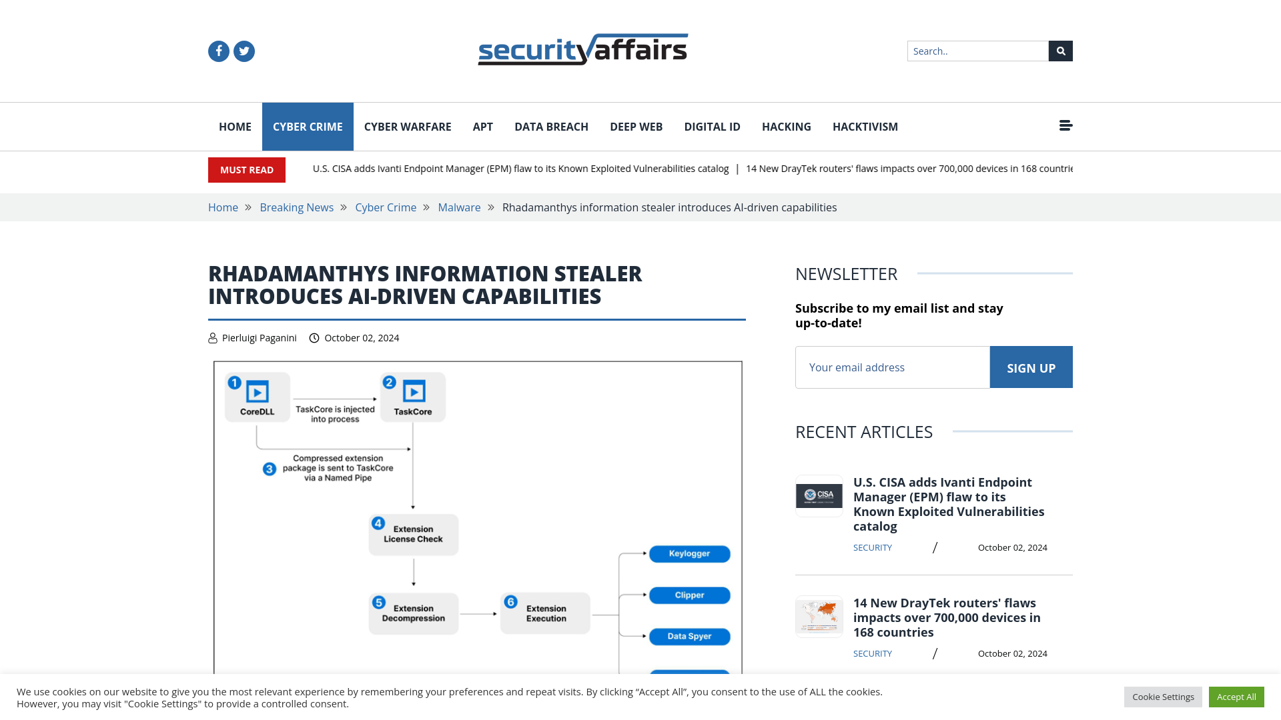The image size is (1281, 720).
Task: Click the date/clock icon
Action: pos(313,337)
